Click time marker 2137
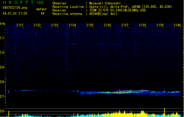Viewport: 184px width, 117px height. (125, 25)
